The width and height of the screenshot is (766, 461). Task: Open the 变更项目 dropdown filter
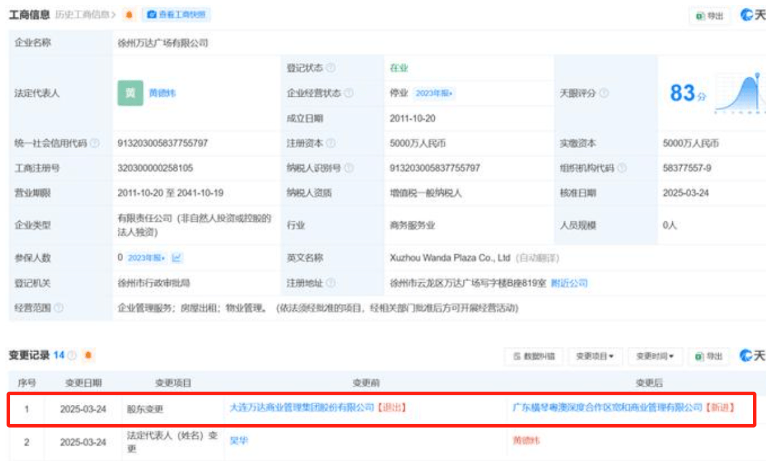pyautogui.click(x=595, y=356)
